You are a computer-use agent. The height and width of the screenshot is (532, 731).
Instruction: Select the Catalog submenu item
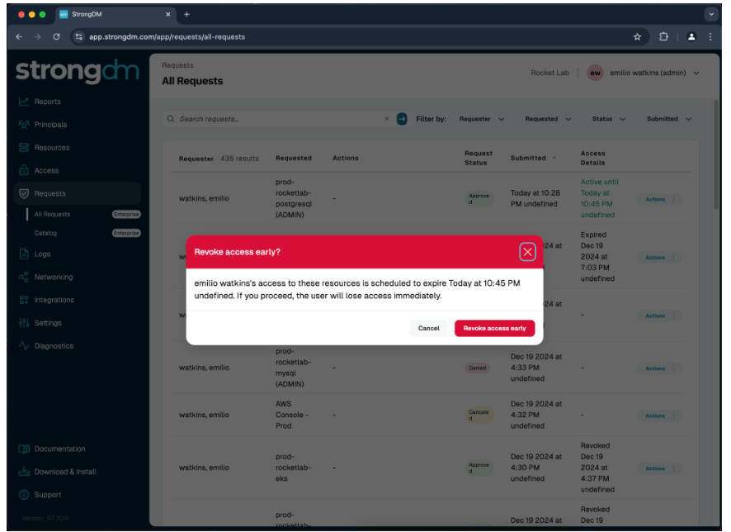[x=45, y=233]
